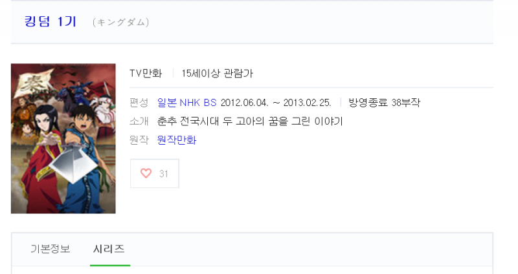518x274 pixels.
Task: Click the 킹덤 1기 title heading
Action: tap(51, 21)
